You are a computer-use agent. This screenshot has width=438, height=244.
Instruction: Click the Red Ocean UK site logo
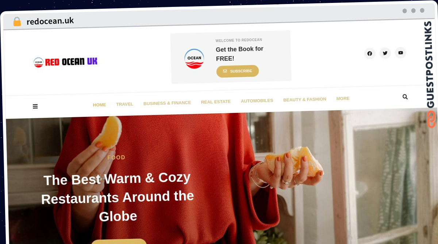click(x=66, y=62)
